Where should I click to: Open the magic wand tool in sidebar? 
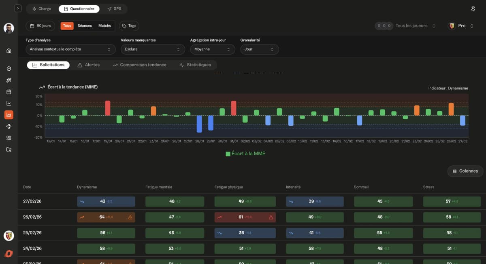[x=9, y=80]
